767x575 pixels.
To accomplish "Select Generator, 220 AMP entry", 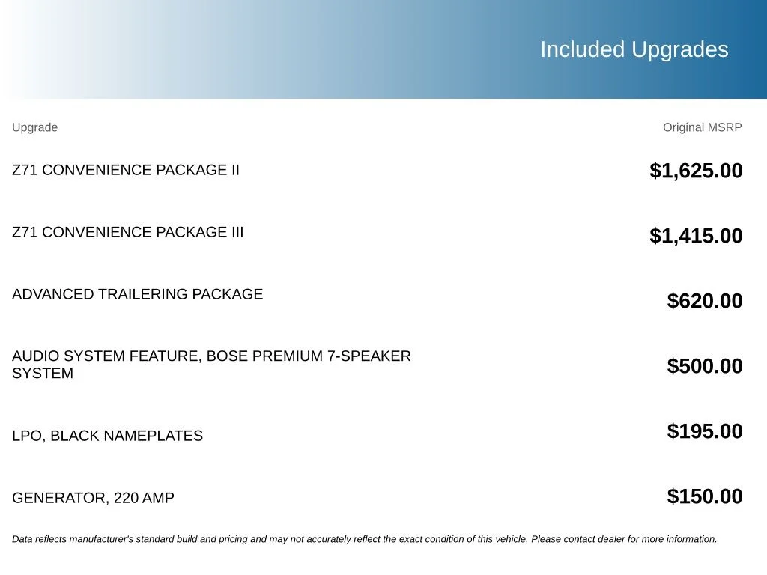I will click(x=93, y=498).
